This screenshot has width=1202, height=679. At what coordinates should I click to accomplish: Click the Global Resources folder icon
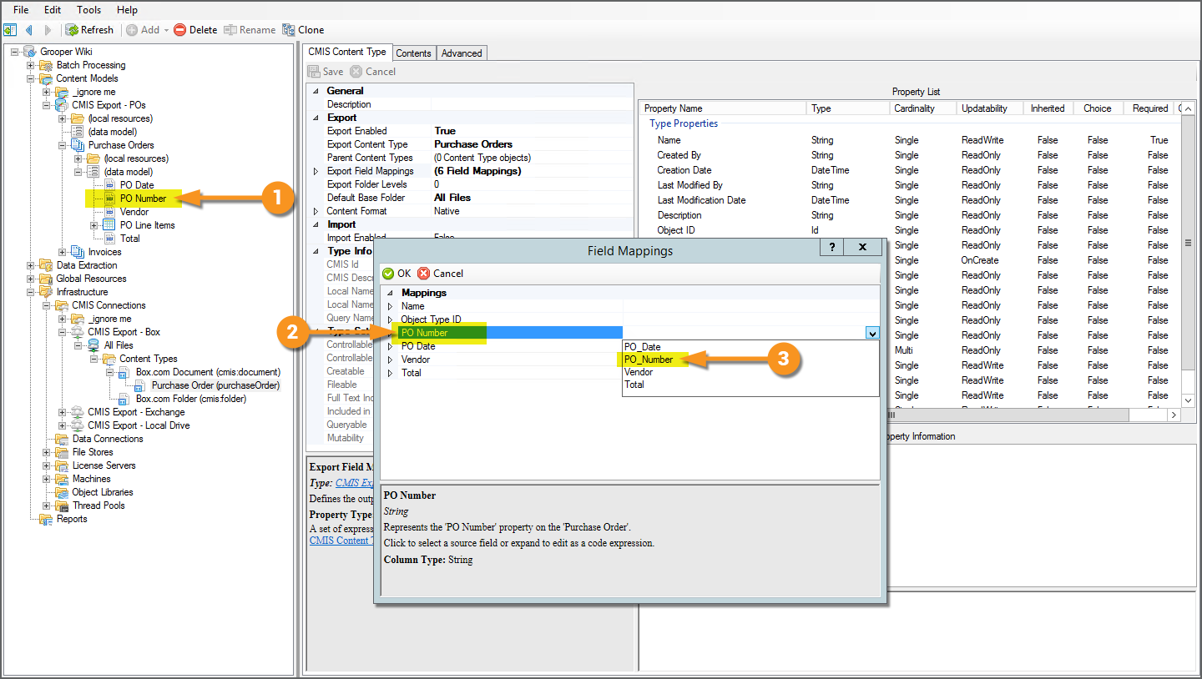tap(46, 279)
